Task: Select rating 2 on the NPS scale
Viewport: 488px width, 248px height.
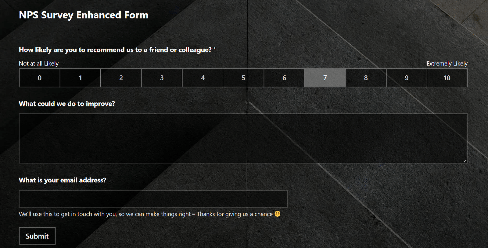Action: (x=121, y=78)
